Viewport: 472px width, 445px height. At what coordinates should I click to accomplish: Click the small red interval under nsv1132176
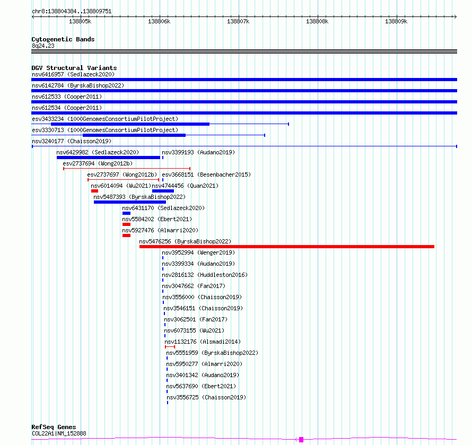(170, 347)
